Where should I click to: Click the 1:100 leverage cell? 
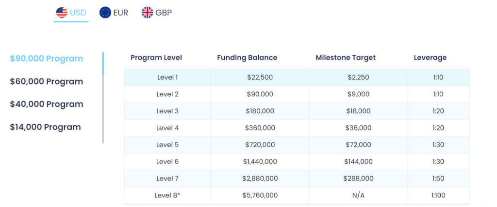[x=438, y=195]
